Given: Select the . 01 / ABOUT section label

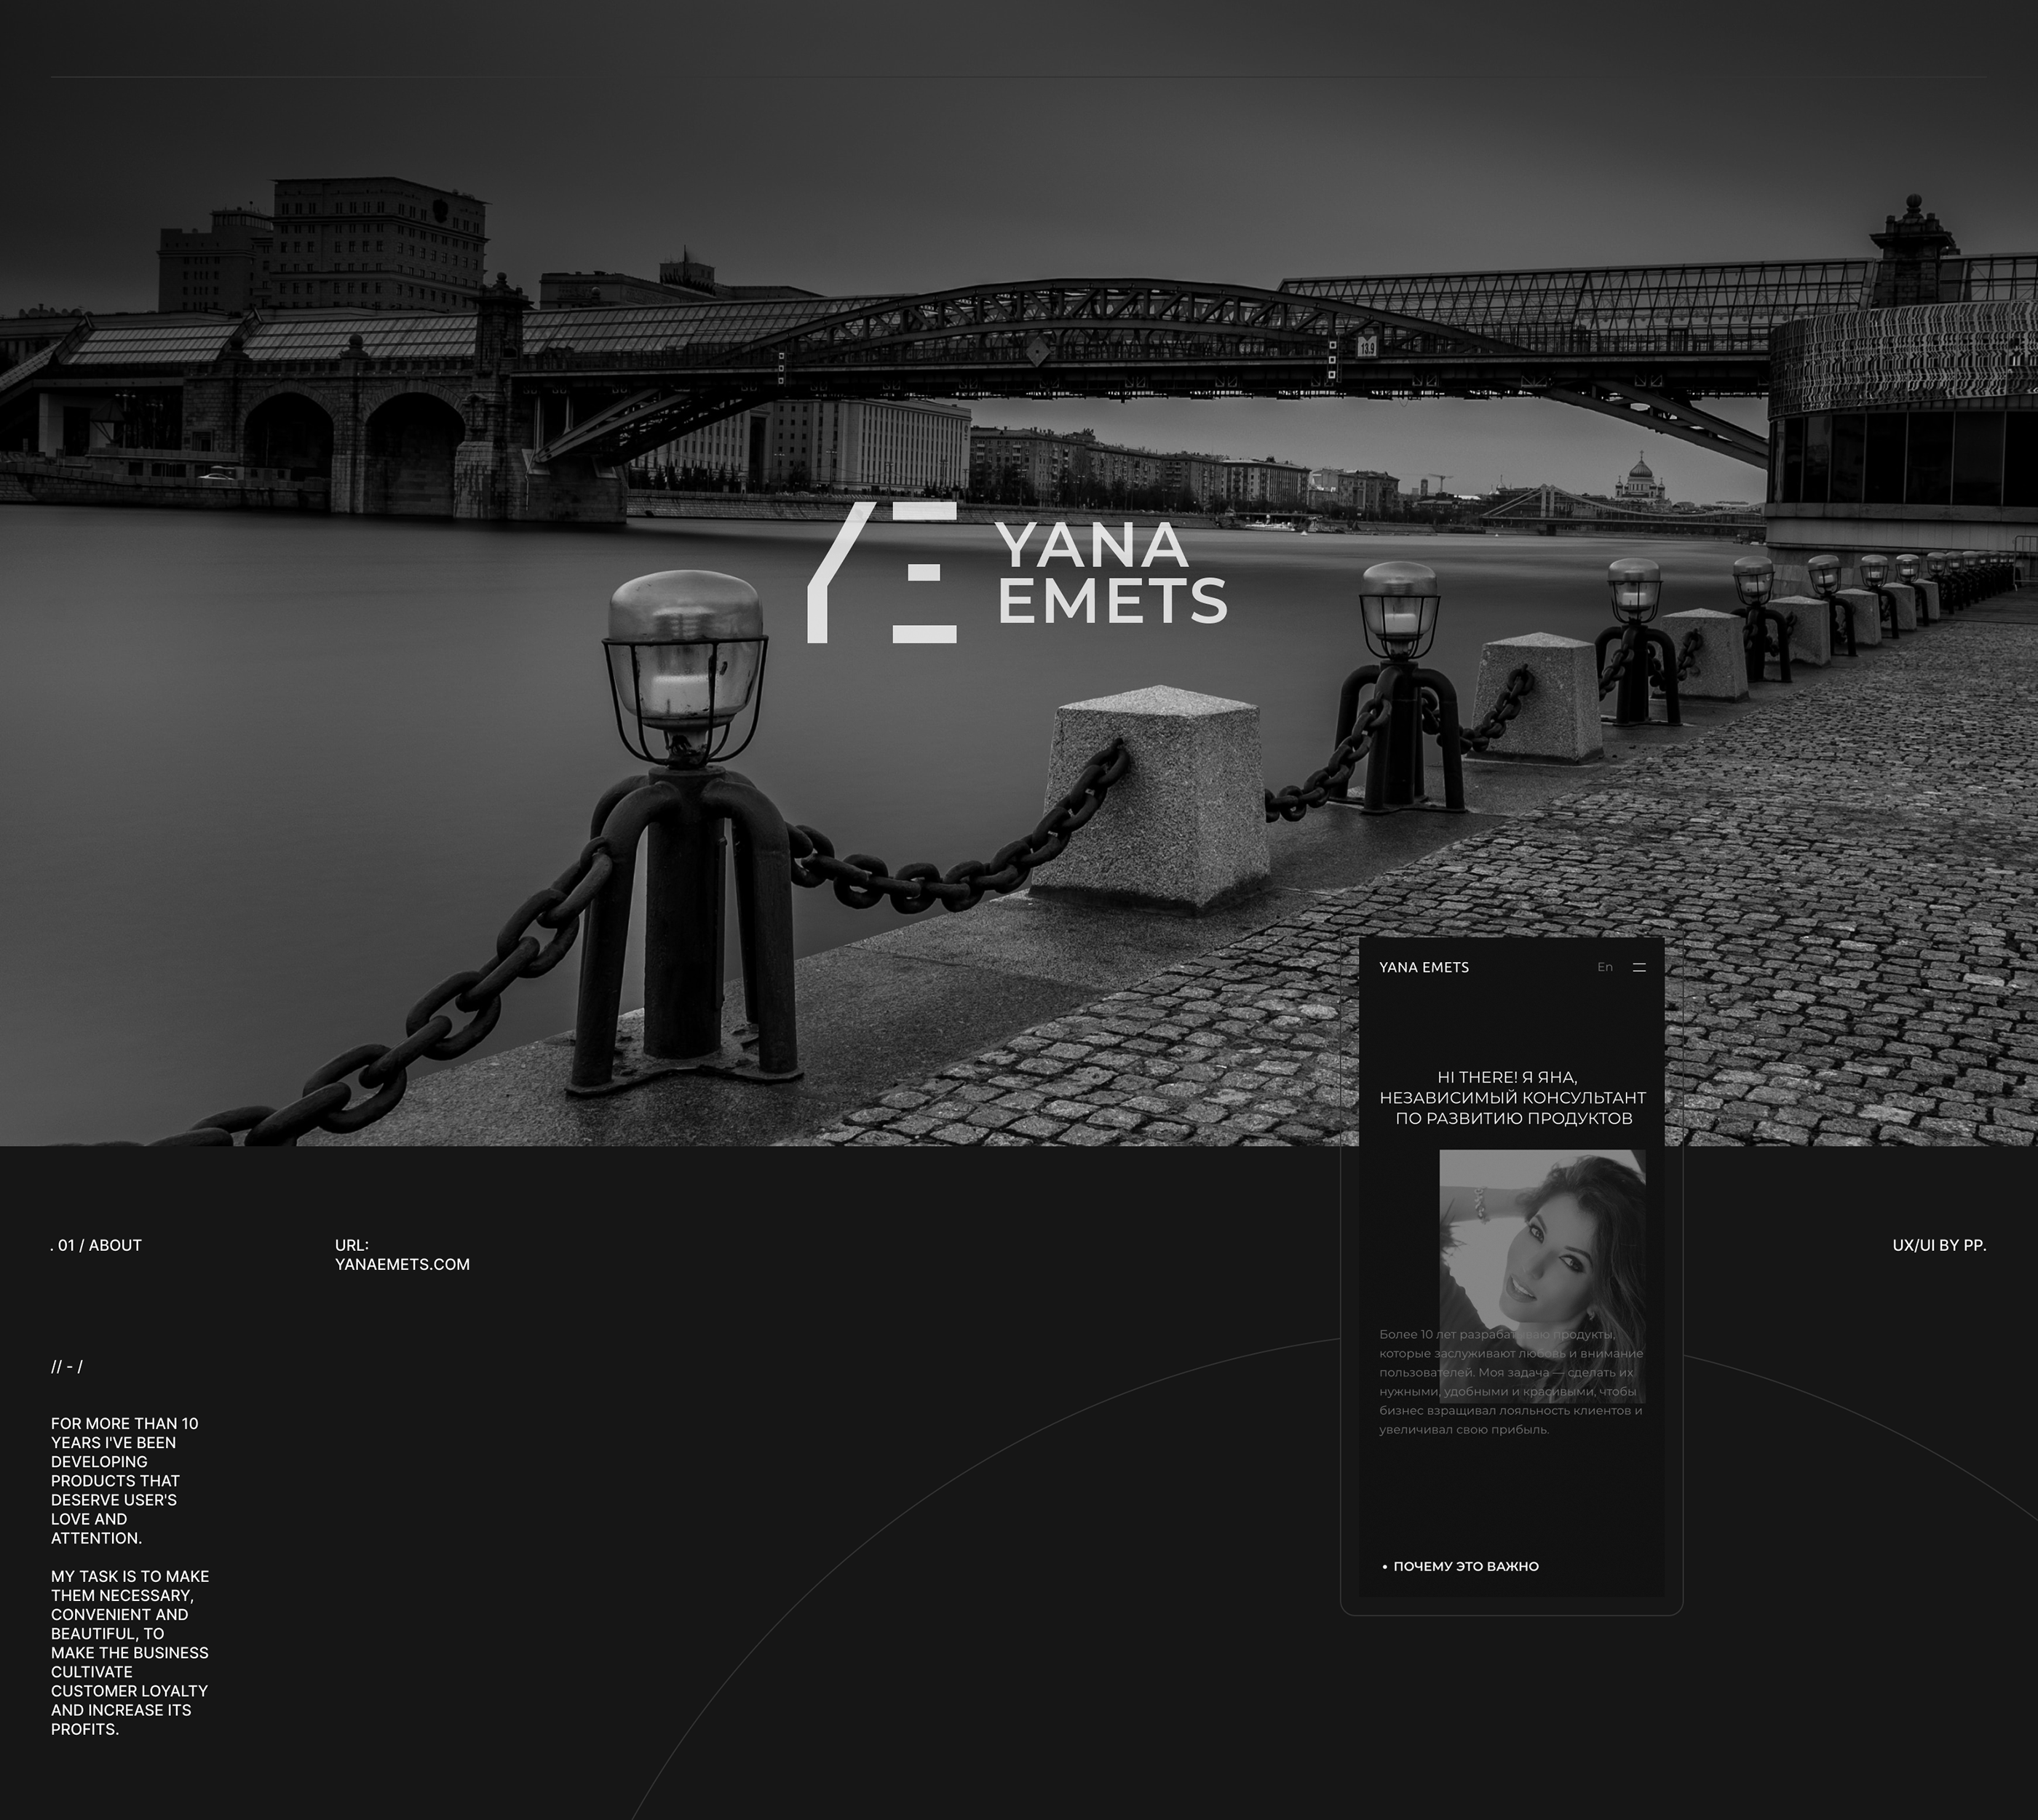Looking at the screenshot, I should point(96,1245).
